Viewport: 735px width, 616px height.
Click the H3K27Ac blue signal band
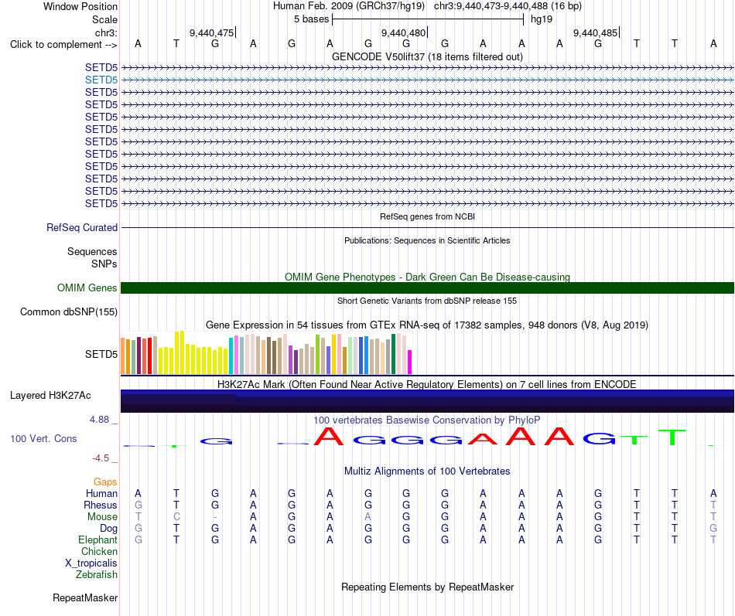(x=427, y=401)
